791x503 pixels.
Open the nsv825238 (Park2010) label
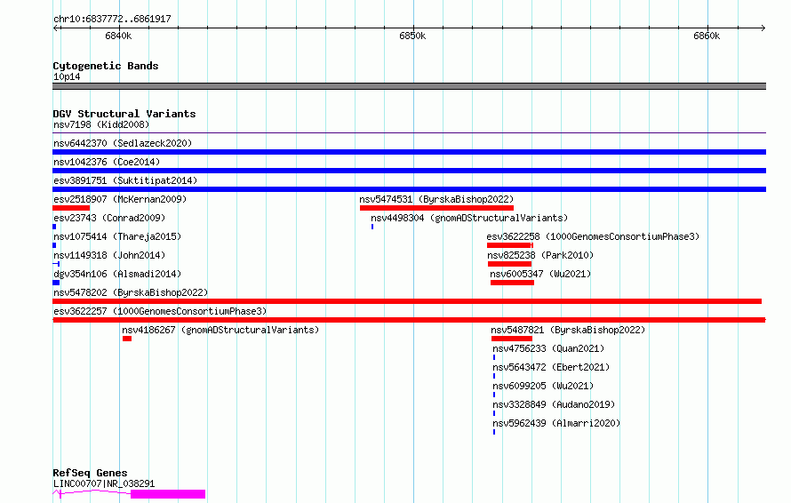(540, 255)
